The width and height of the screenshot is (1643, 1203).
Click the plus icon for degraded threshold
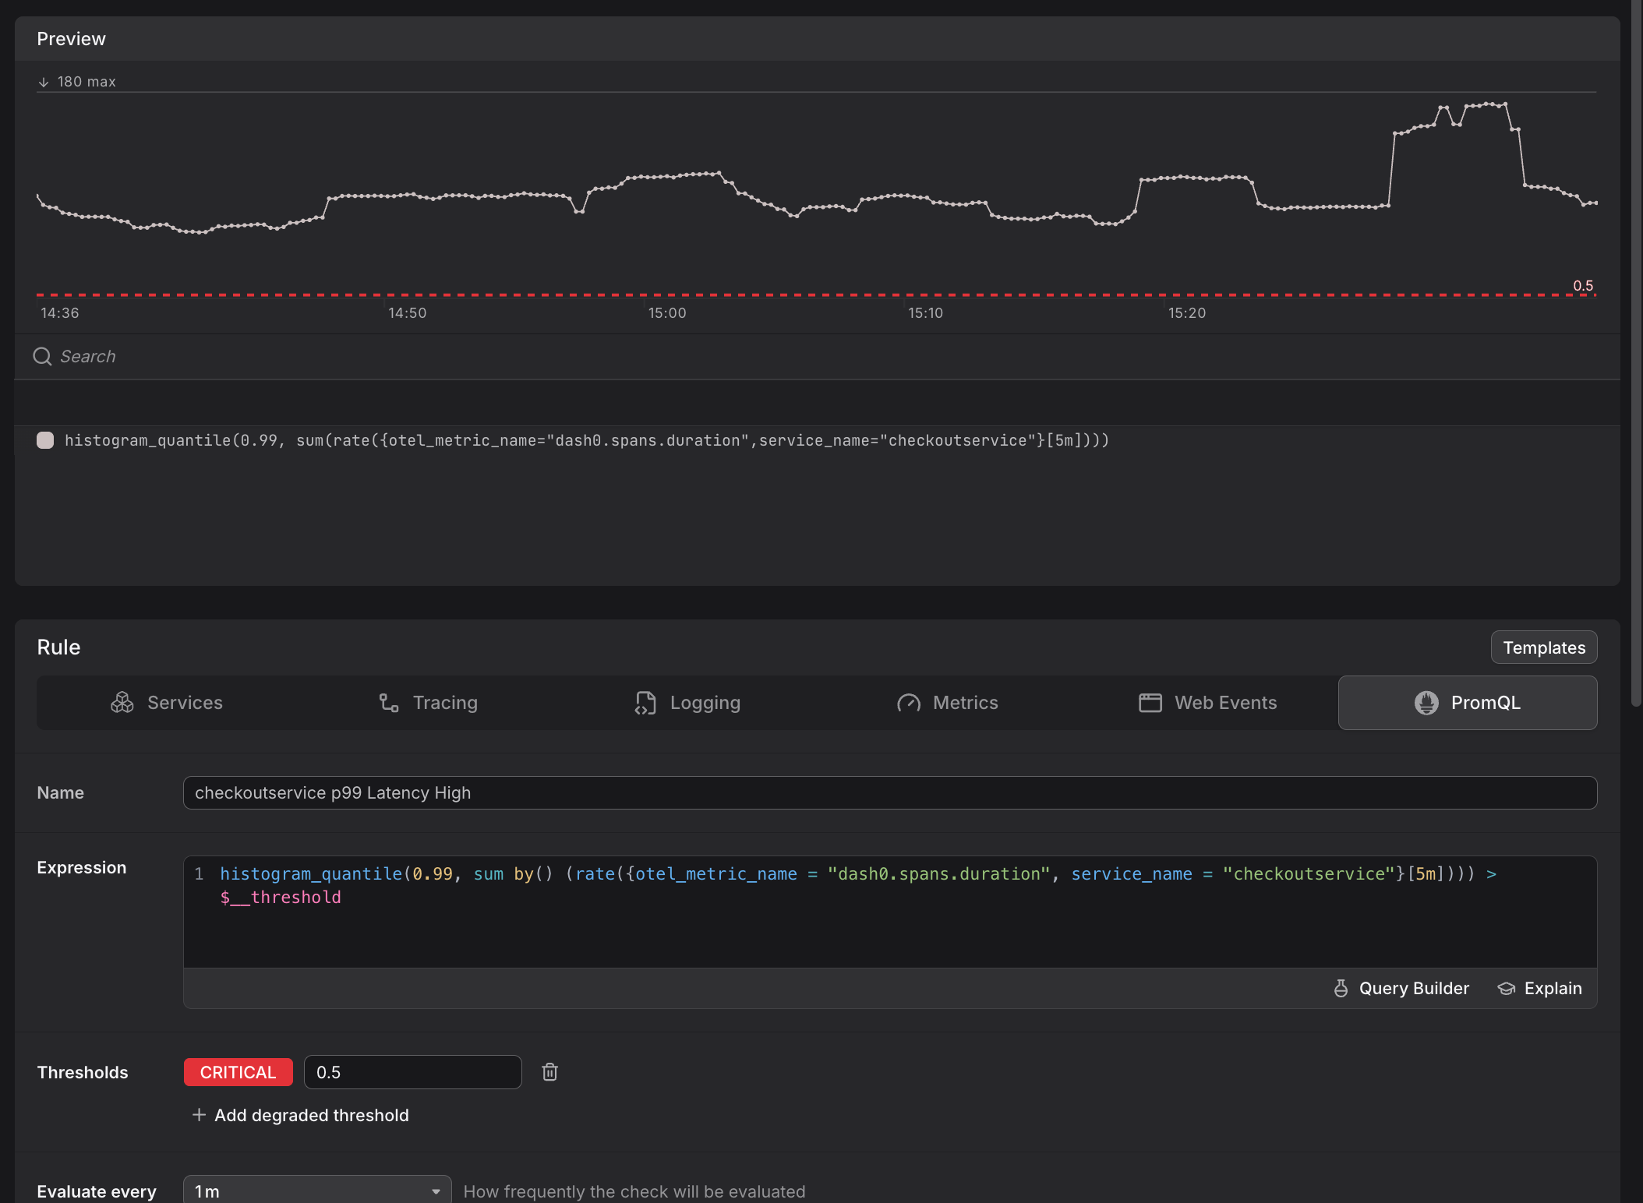[199, 1115]
